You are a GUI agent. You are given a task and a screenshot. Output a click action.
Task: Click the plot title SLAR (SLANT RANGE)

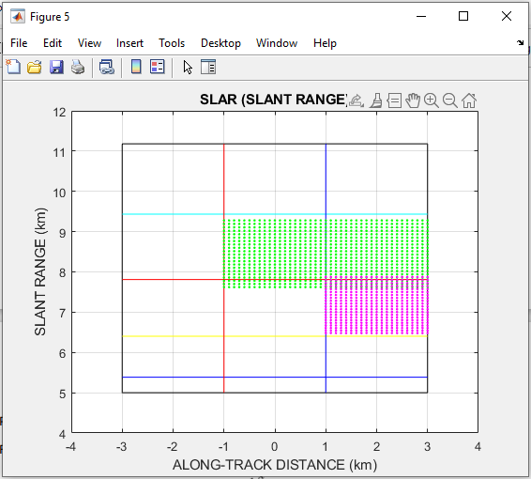(274, 100)
